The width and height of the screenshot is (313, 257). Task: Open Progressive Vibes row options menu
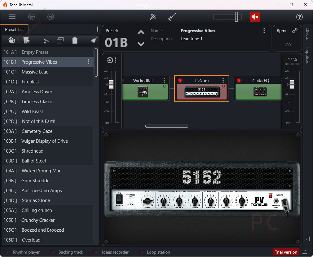(x=88, y=62)
